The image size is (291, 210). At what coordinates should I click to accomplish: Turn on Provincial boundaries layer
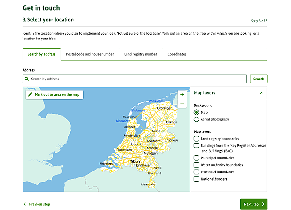[x=197, y=172]
